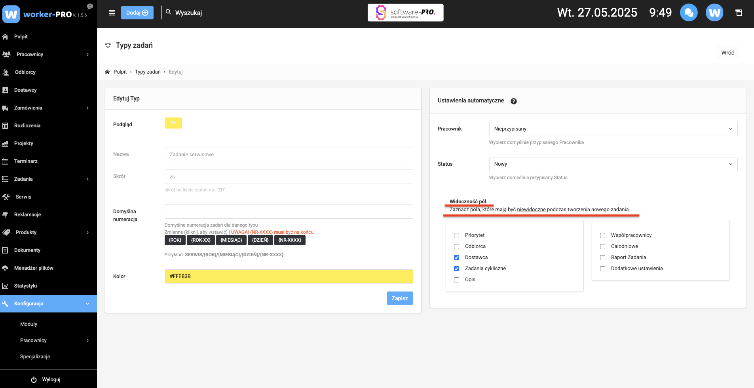
Task: Tick the Raport Zadania checkbox
Action: [x=603, y=257]
